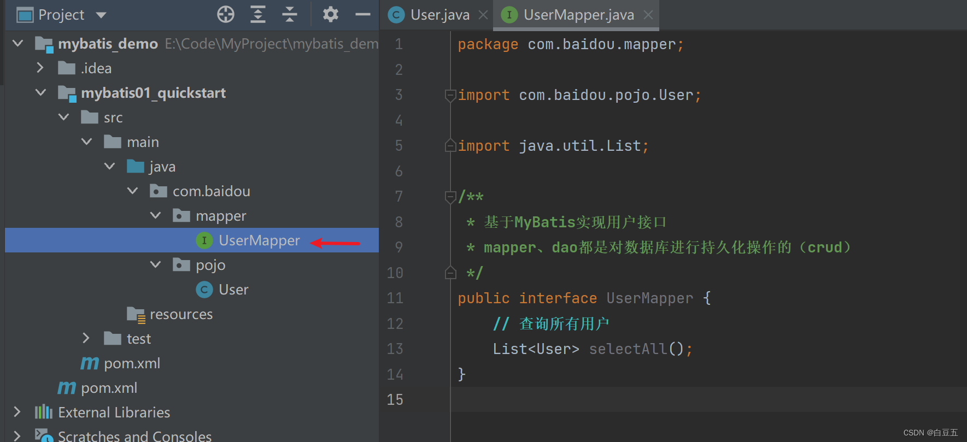Click the test folder icon
The height and width of the screenshot is (442, 967).
[113, 338]
